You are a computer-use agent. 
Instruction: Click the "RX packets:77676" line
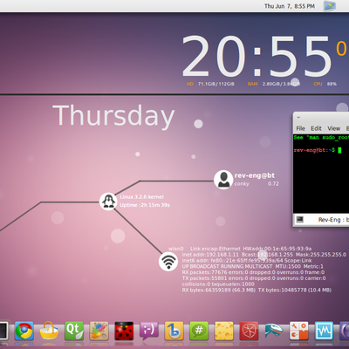tap(253, 272)
